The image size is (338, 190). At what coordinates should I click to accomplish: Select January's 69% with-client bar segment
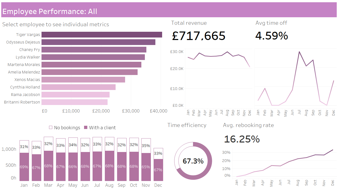[x=24, y=167]
